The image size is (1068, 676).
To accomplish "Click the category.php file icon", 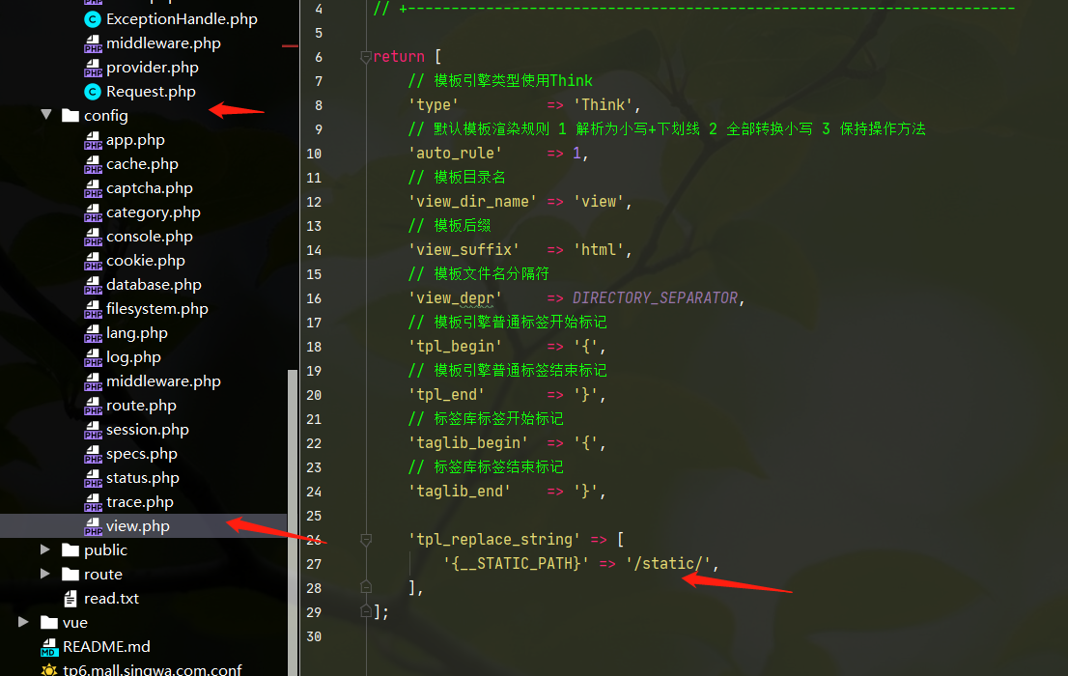I will [x=93, y=212].
